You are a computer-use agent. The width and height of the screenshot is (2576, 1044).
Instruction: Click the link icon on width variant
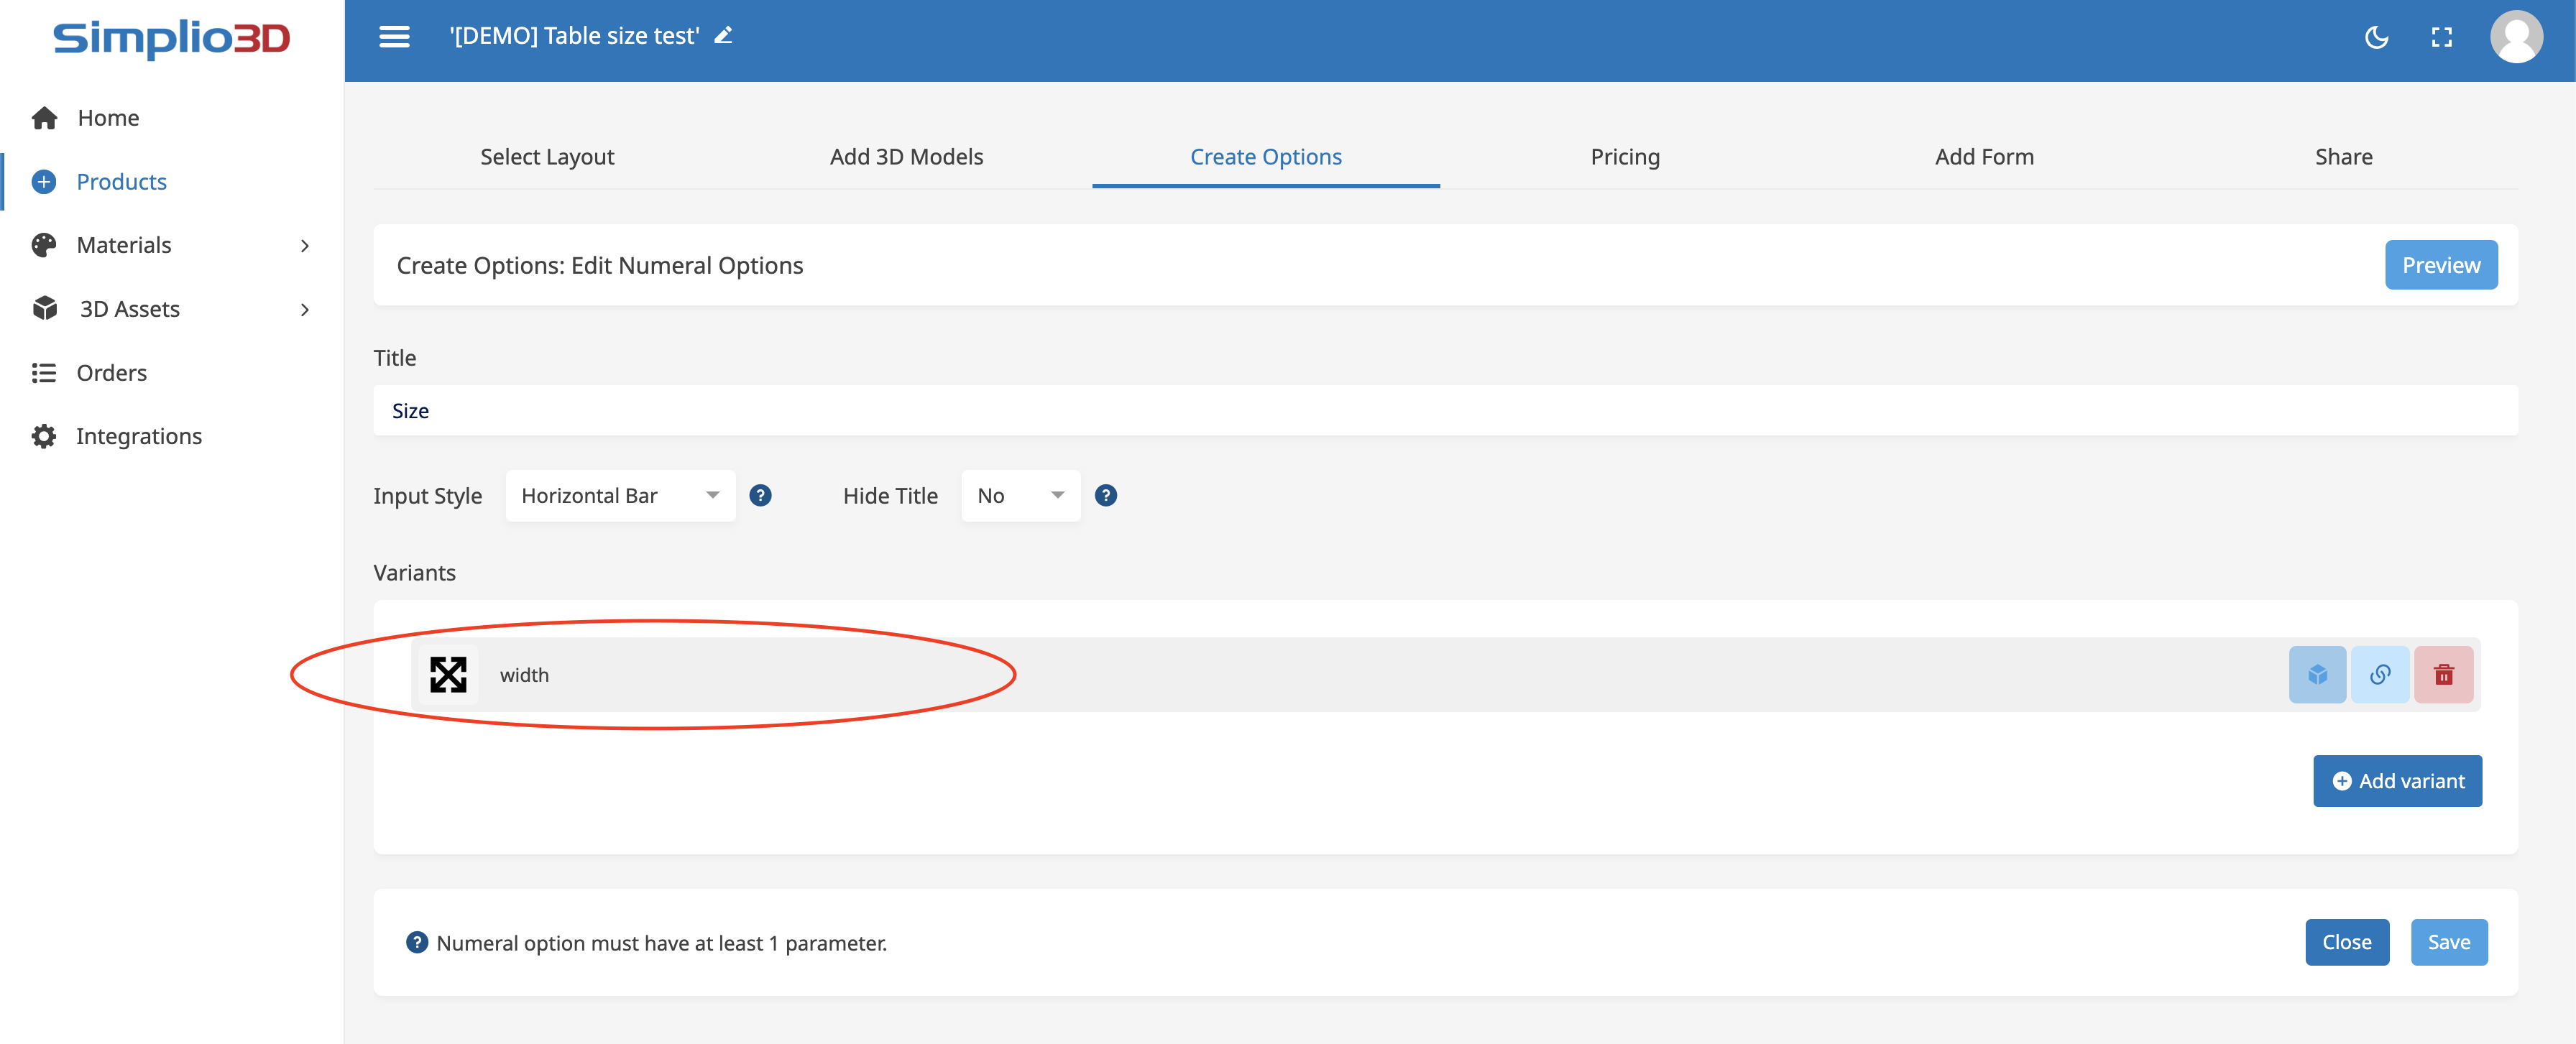pos(2380,675)
